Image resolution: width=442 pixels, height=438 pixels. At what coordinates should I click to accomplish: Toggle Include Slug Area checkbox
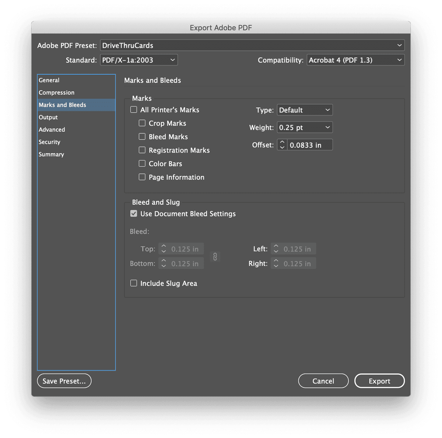coord(134,283)
